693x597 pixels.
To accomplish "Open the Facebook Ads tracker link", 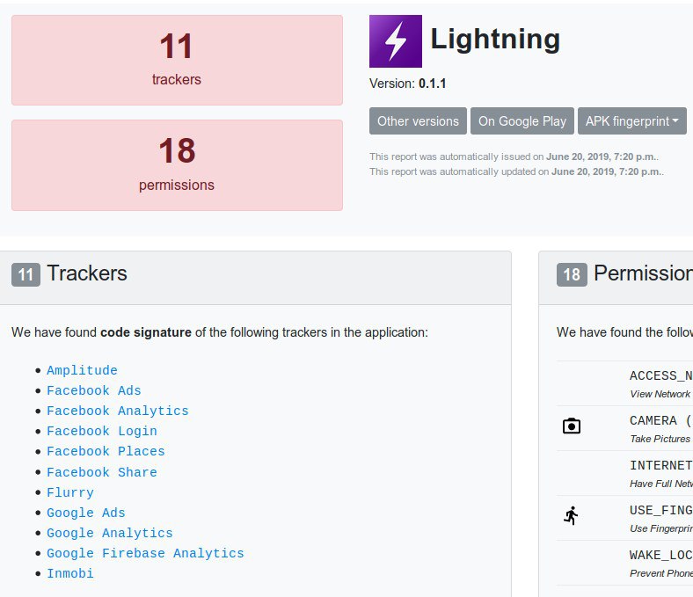I will pyautogui.click(x=94, y=390).
